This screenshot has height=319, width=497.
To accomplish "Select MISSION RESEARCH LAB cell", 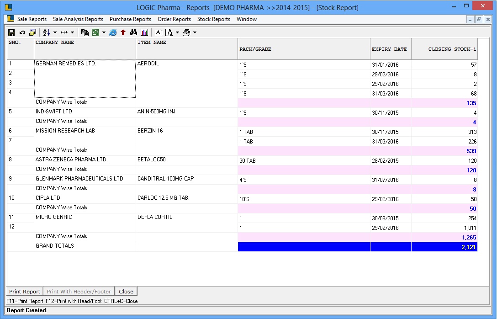I will click(x=85, y=136).
